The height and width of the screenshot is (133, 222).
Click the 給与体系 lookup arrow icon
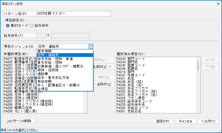(48, 36)
